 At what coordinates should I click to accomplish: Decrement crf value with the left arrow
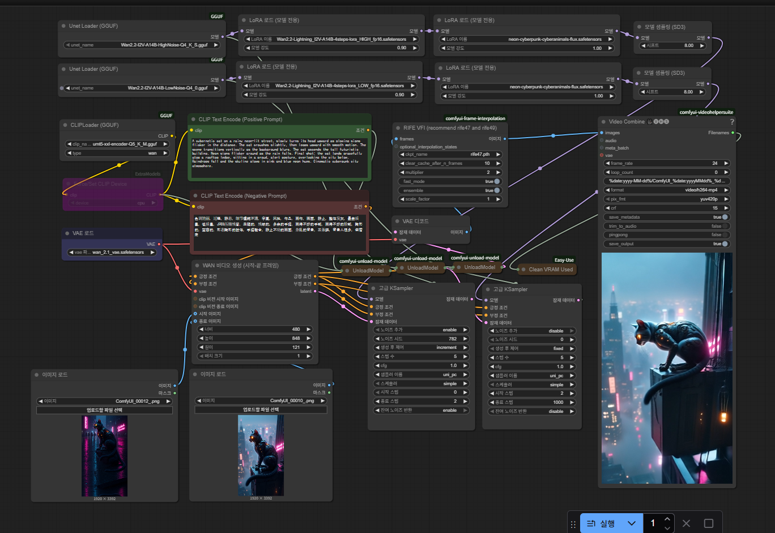click(x=607, y=208)
